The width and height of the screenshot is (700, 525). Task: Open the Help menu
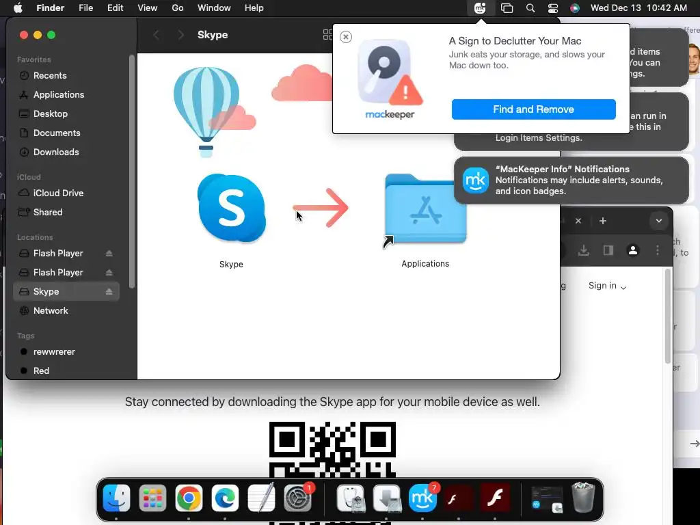click(x=254, y=8)
